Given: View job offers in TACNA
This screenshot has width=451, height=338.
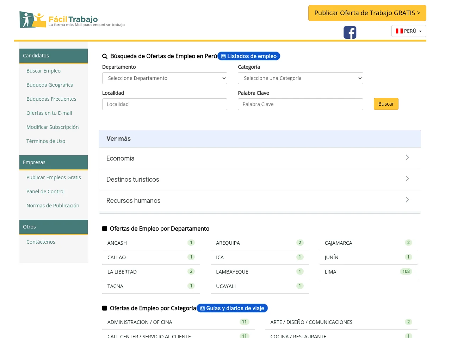Looking at the screenshot, I should click(x=151, y=286).
